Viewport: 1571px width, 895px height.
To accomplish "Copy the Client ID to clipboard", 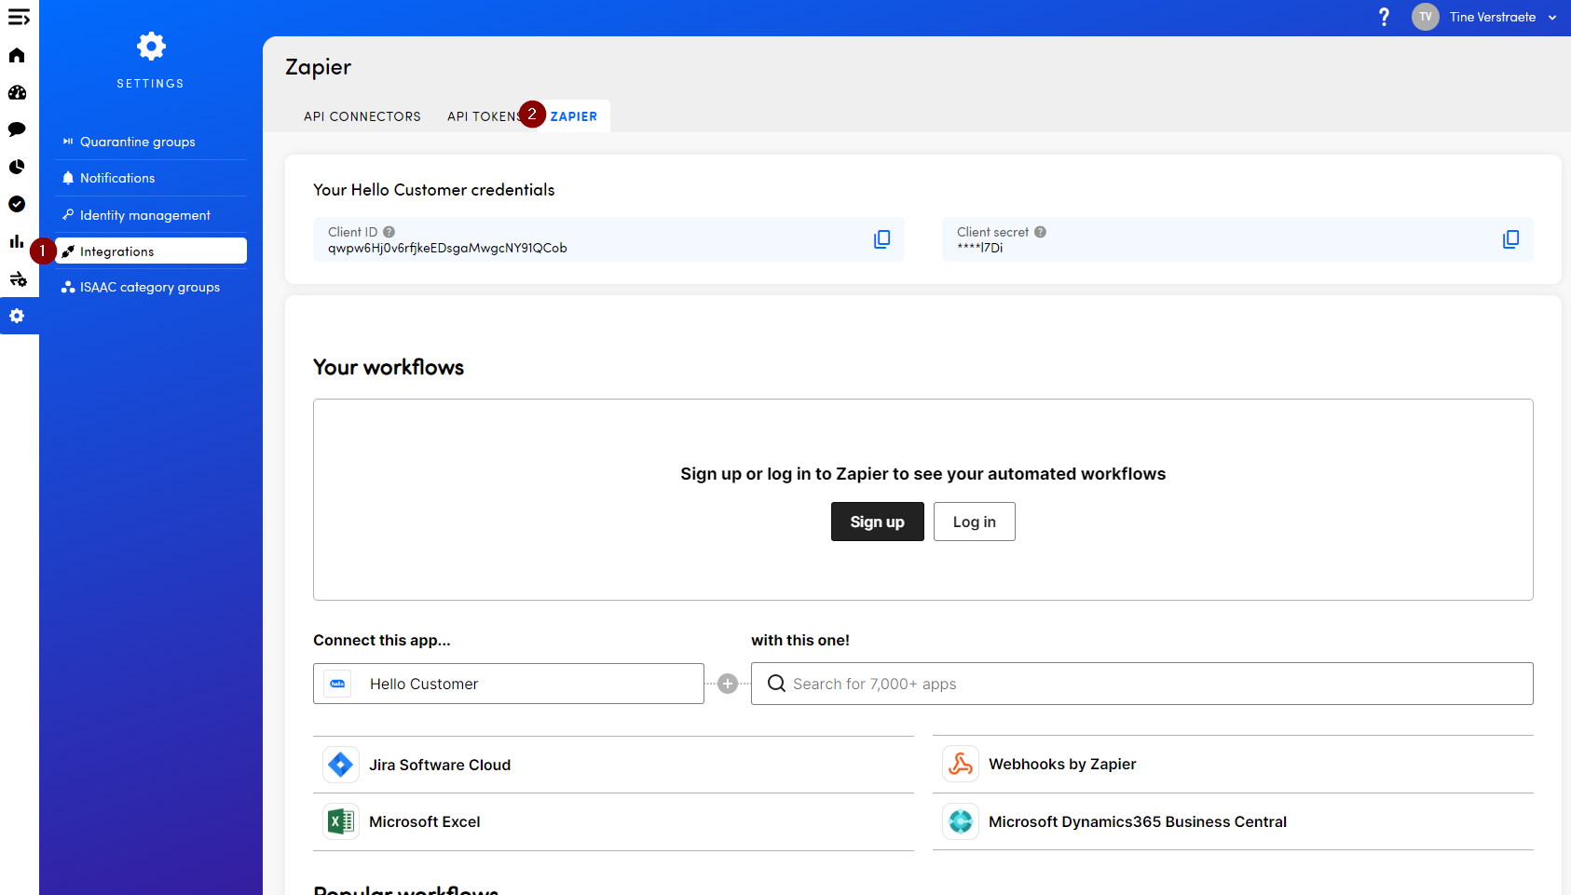I will click(x=881, y=239).
